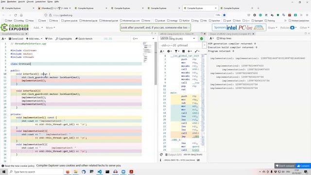The height and width of the screenshot is (175, 311).
Task: Click the Type here to search taskbar box
Action: 35,172
